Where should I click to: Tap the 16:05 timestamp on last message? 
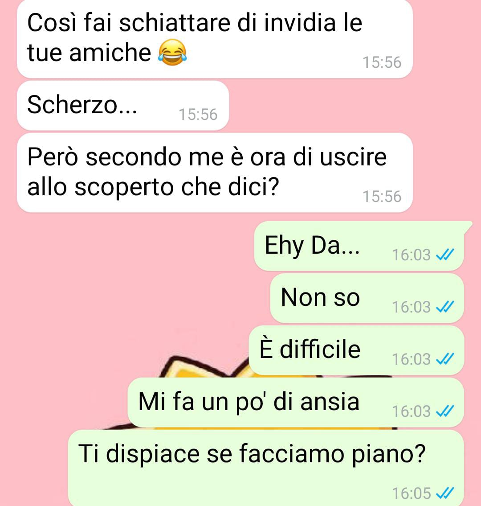[411, 494]
